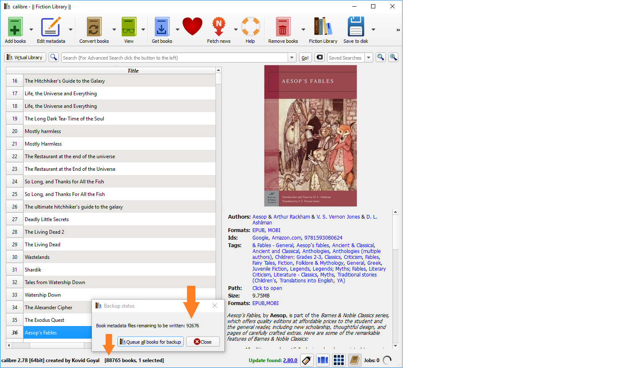Click the Fairy Tales tag link

(264, 263)
